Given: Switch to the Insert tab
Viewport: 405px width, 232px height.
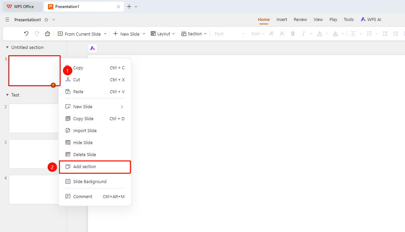Looking at the screenshot, I should 282,20.
